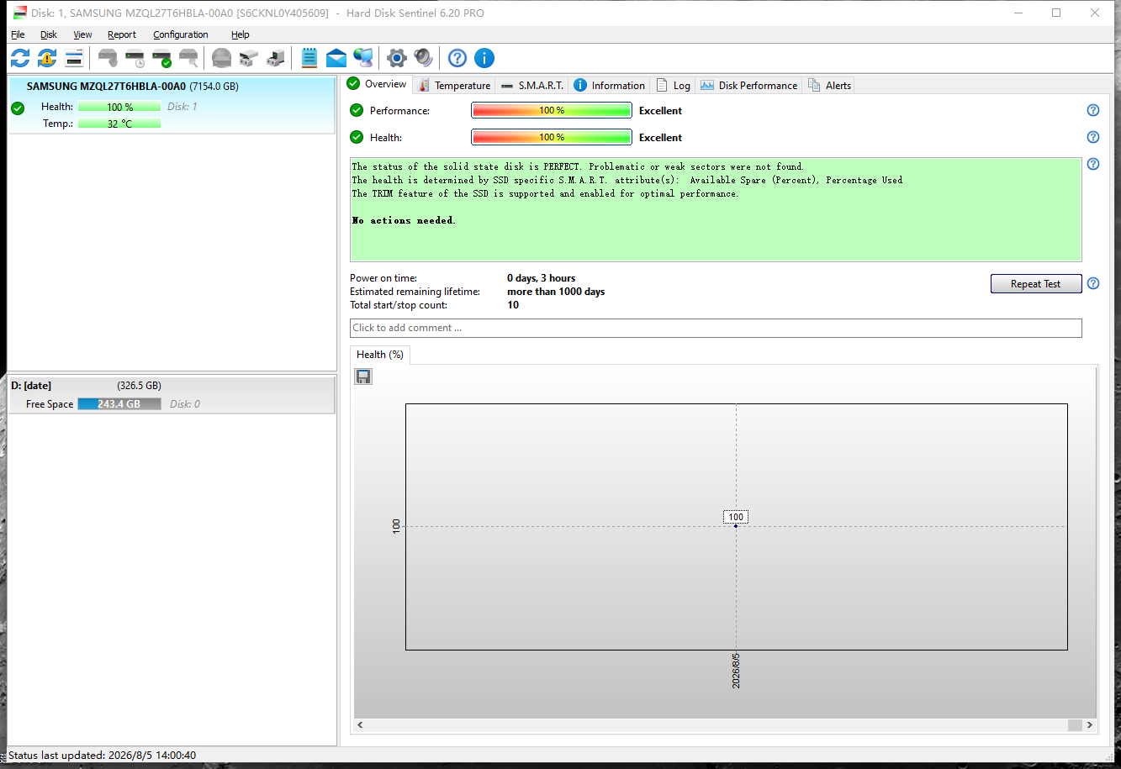Click the toolbar disk icon with magnifier

click(x=188, y=58)
